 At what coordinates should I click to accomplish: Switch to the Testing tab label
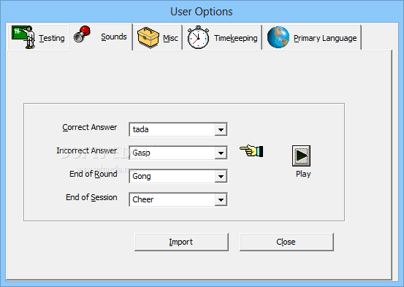(x=52, y=38)
